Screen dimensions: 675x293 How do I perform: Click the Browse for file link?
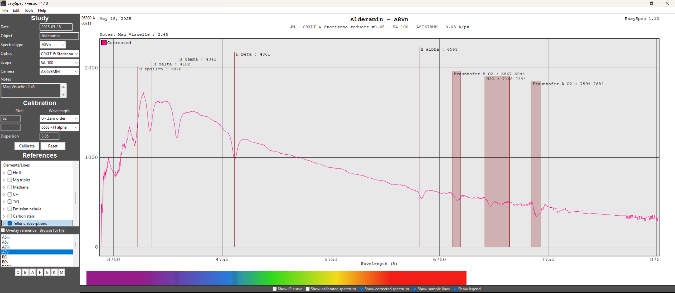52,230
